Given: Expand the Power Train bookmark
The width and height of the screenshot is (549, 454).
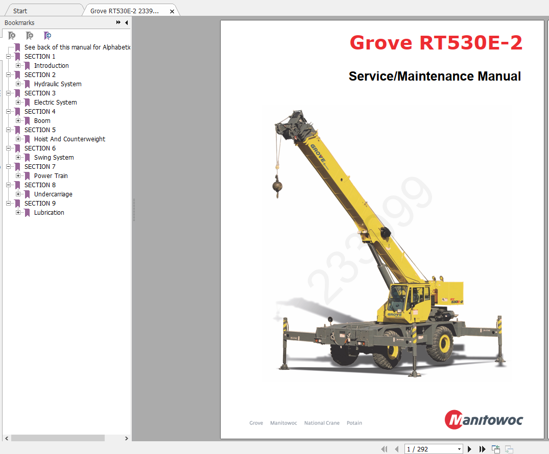Looking at the screenshot, I should tap(18, 176).
